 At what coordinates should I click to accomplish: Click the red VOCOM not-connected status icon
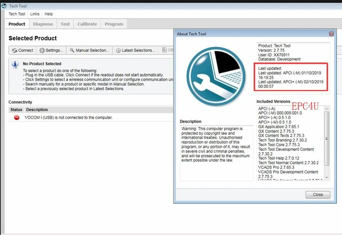tap(17, 118)
